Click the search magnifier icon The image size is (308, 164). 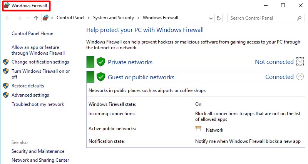point(300,18)
